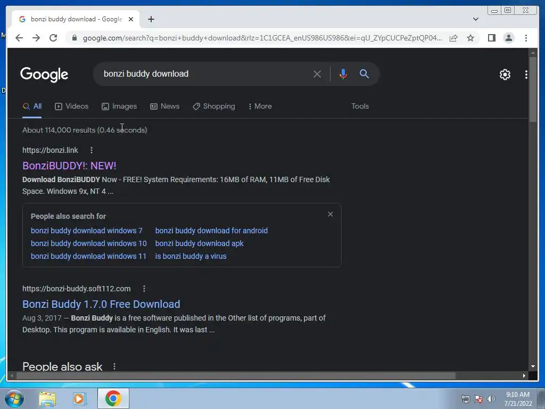
Task: Click in the Google search field
Action: click(205, 73)
